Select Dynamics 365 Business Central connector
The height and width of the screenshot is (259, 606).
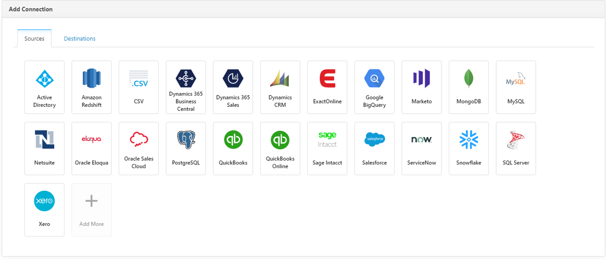tap(186, 87)
